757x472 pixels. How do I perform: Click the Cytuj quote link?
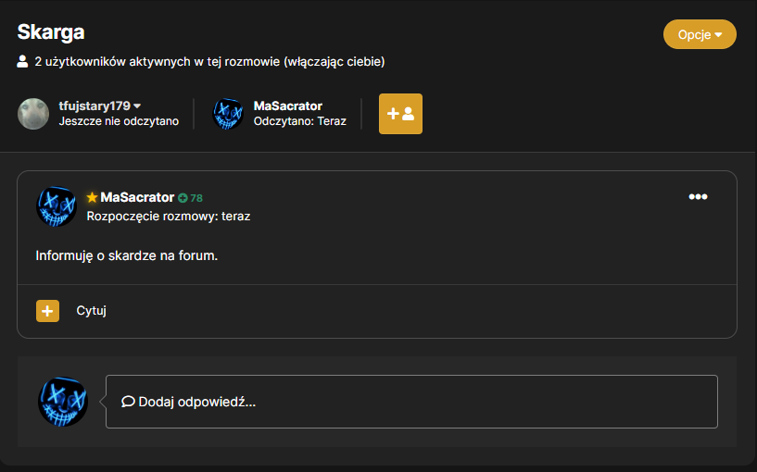pos(91,310)
